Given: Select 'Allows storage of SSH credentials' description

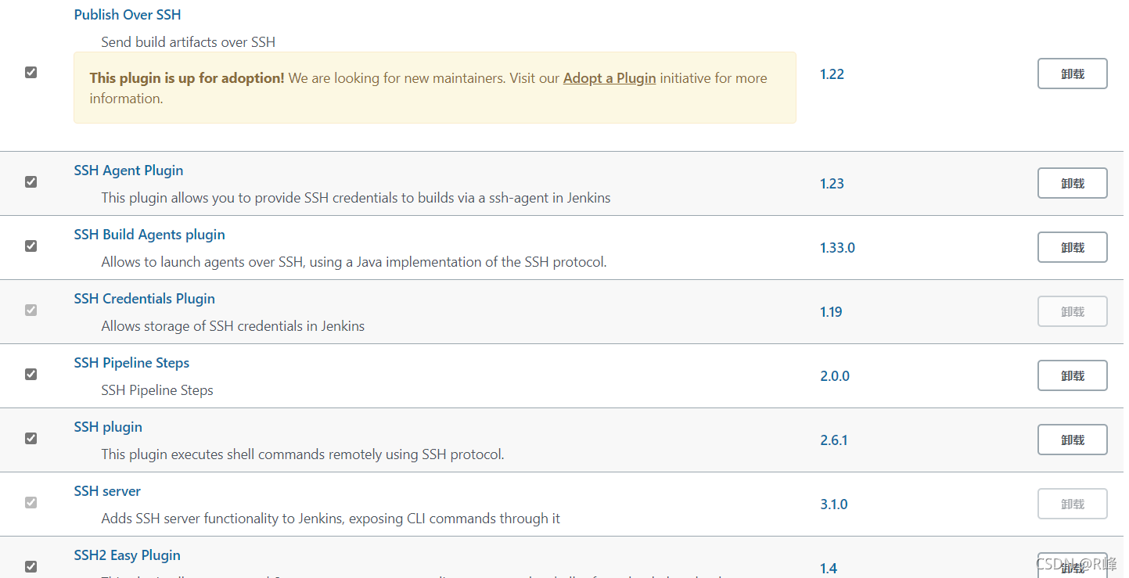Looking at the screenshot, I should click(233, 326).
